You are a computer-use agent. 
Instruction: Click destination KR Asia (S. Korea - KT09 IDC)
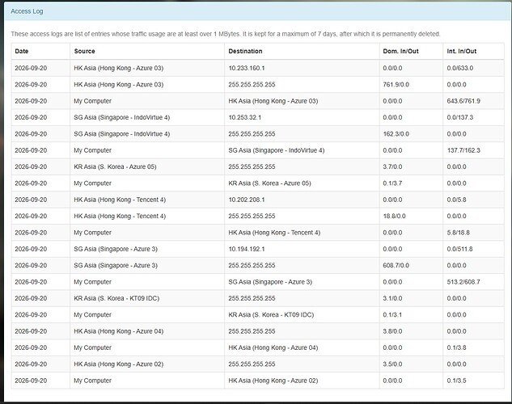pyautogui.click(x=271, y=314)
